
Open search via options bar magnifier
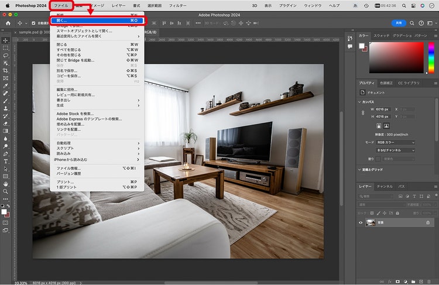click(x=412, y=23)
